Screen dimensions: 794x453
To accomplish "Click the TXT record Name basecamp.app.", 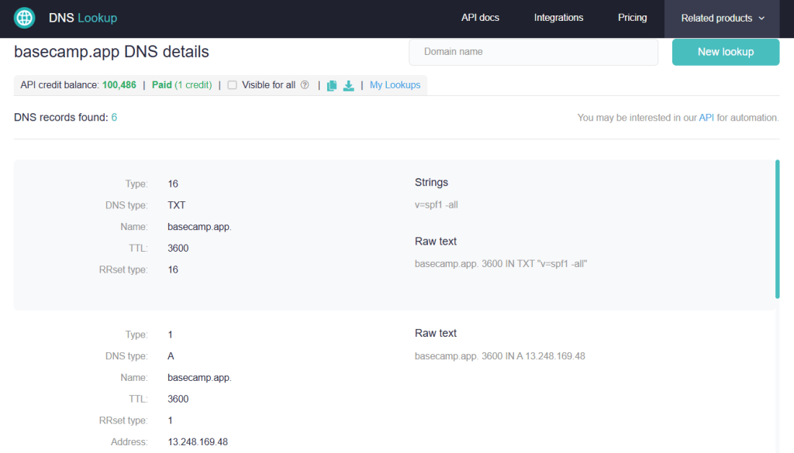I will click(199, 227).
